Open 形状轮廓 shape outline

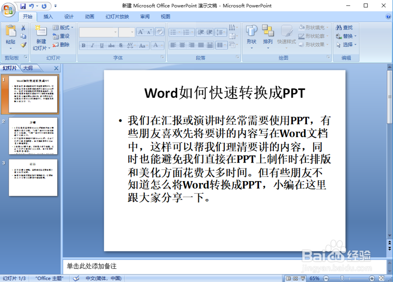pyautogui.click(x=314, y=36)
